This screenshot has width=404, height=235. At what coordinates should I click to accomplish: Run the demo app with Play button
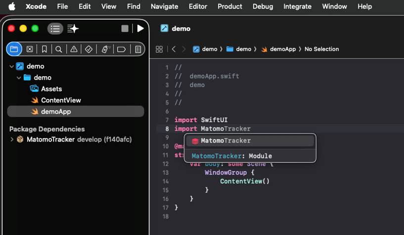click(x=140, y=29)
